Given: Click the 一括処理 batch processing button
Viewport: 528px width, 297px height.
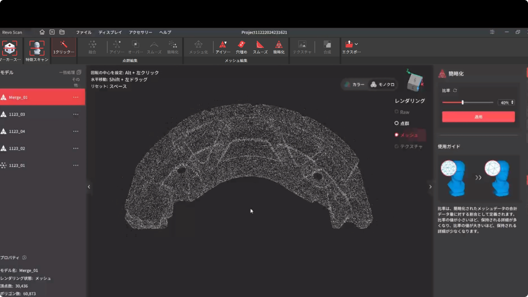Looking at the screenshot, I should [x=70, y=72].
